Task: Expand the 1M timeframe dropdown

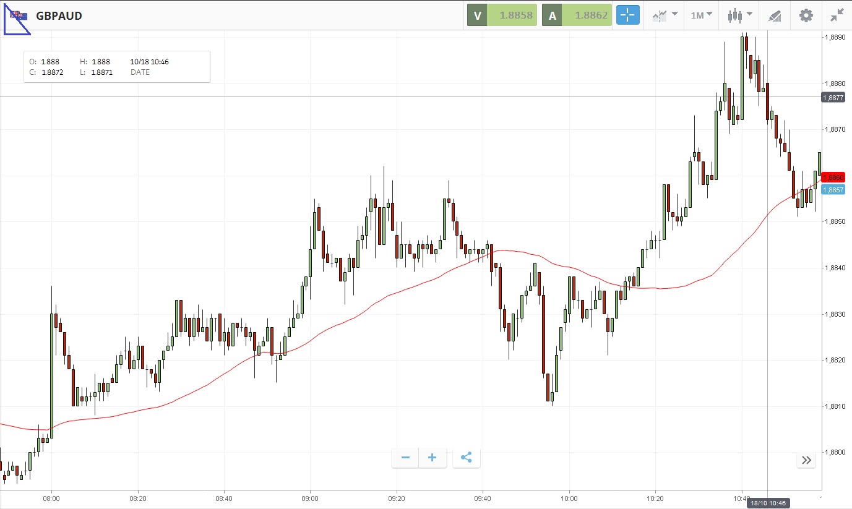Action: tap(701, 15)
